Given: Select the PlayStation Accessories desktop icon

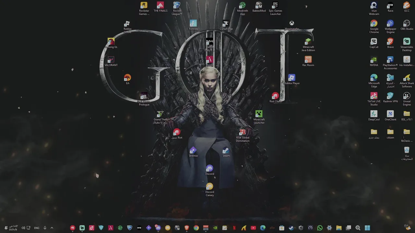Looking at the screenshot, I should pyautogui.click(x=390, y=63).
